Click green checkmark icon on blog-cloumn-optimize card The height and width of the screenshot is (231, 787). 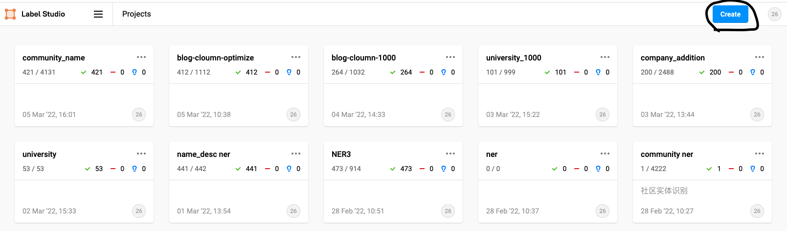(238, 72)
